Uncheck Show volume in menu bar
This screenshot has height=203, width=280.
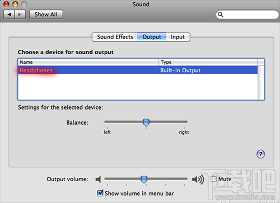(x=100, y=193)
